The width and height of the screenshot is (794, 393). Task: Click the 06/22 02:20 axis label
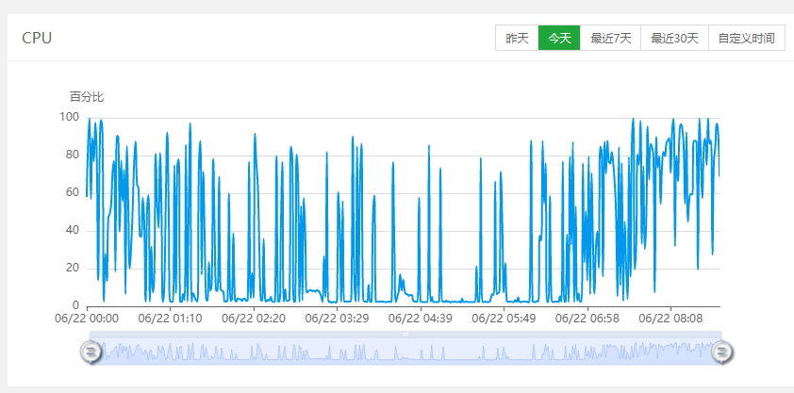tap(254, 319)
